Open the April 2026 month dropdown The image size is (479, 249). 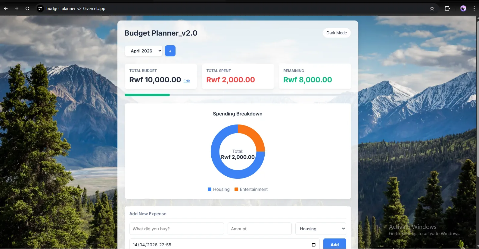144,51
